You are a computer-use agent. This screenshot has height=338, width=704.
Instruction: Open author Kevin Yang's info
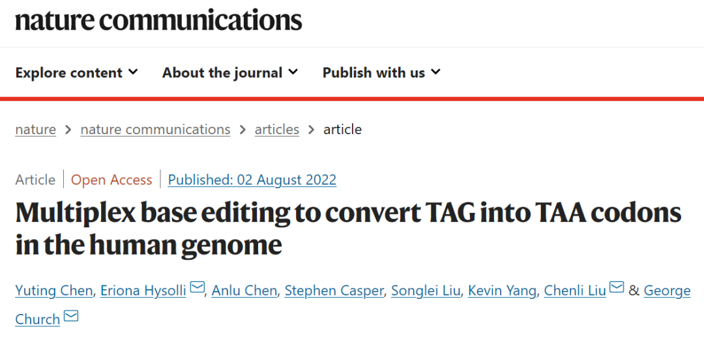503,290
